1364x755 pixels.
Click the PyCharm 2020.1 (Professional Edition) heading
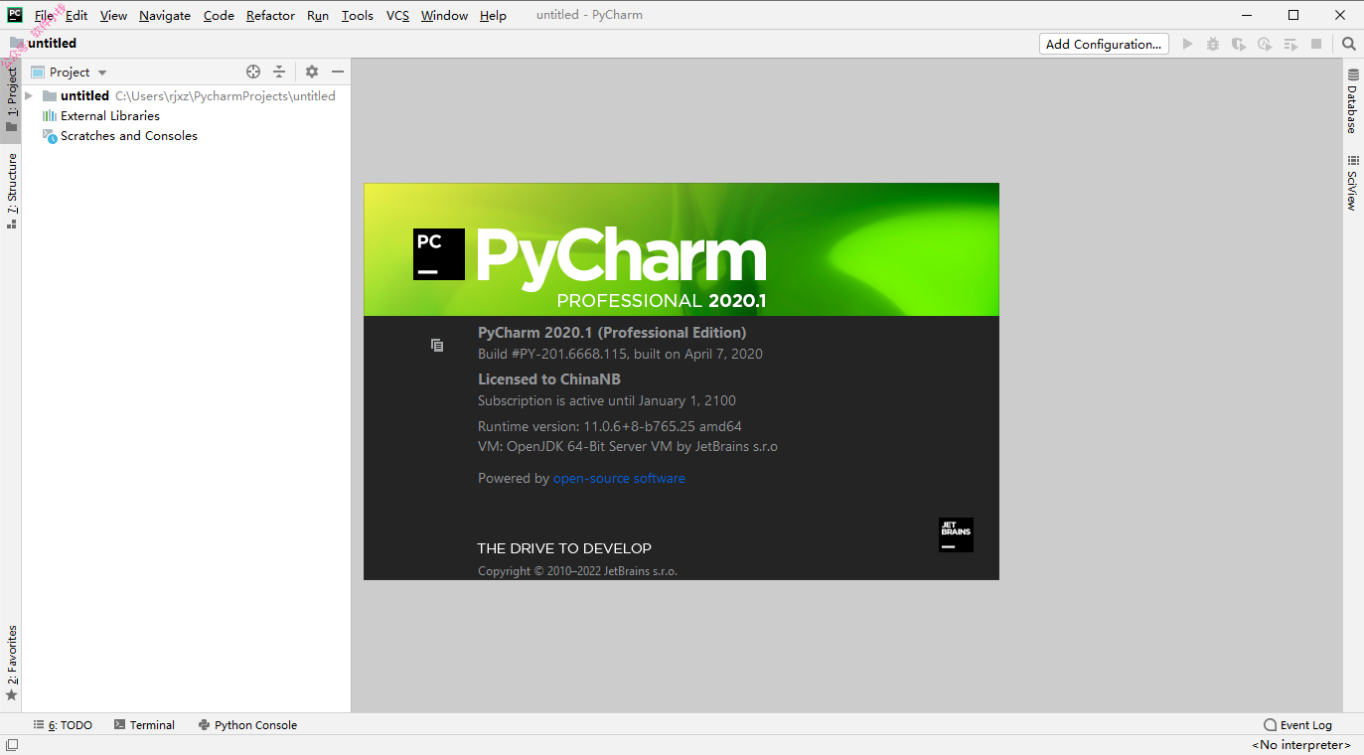612,333
